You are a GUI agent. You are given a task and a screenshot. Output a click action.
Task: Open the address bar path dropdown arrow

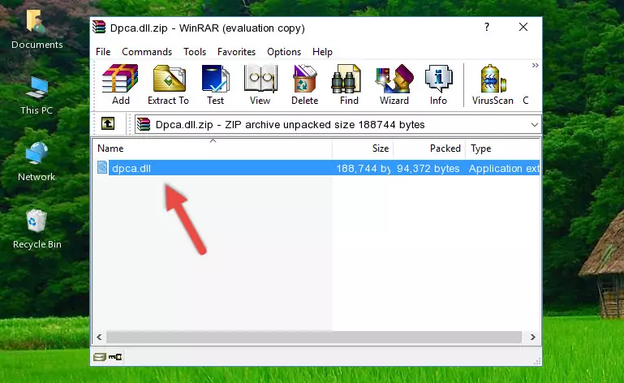[x=535, y=125]
